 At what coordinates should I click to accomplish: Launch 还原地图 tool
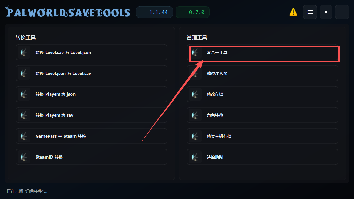(x=263, y=157)
